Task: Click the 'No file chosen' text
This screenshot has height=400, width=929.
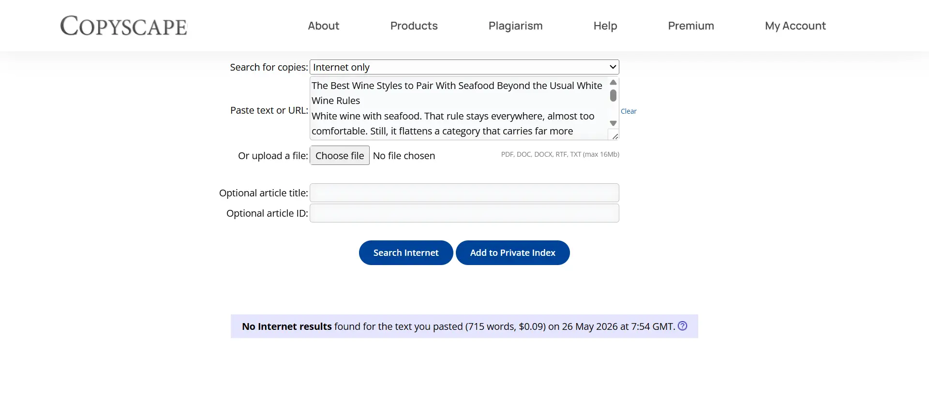Action: click(x=404, y=156)
